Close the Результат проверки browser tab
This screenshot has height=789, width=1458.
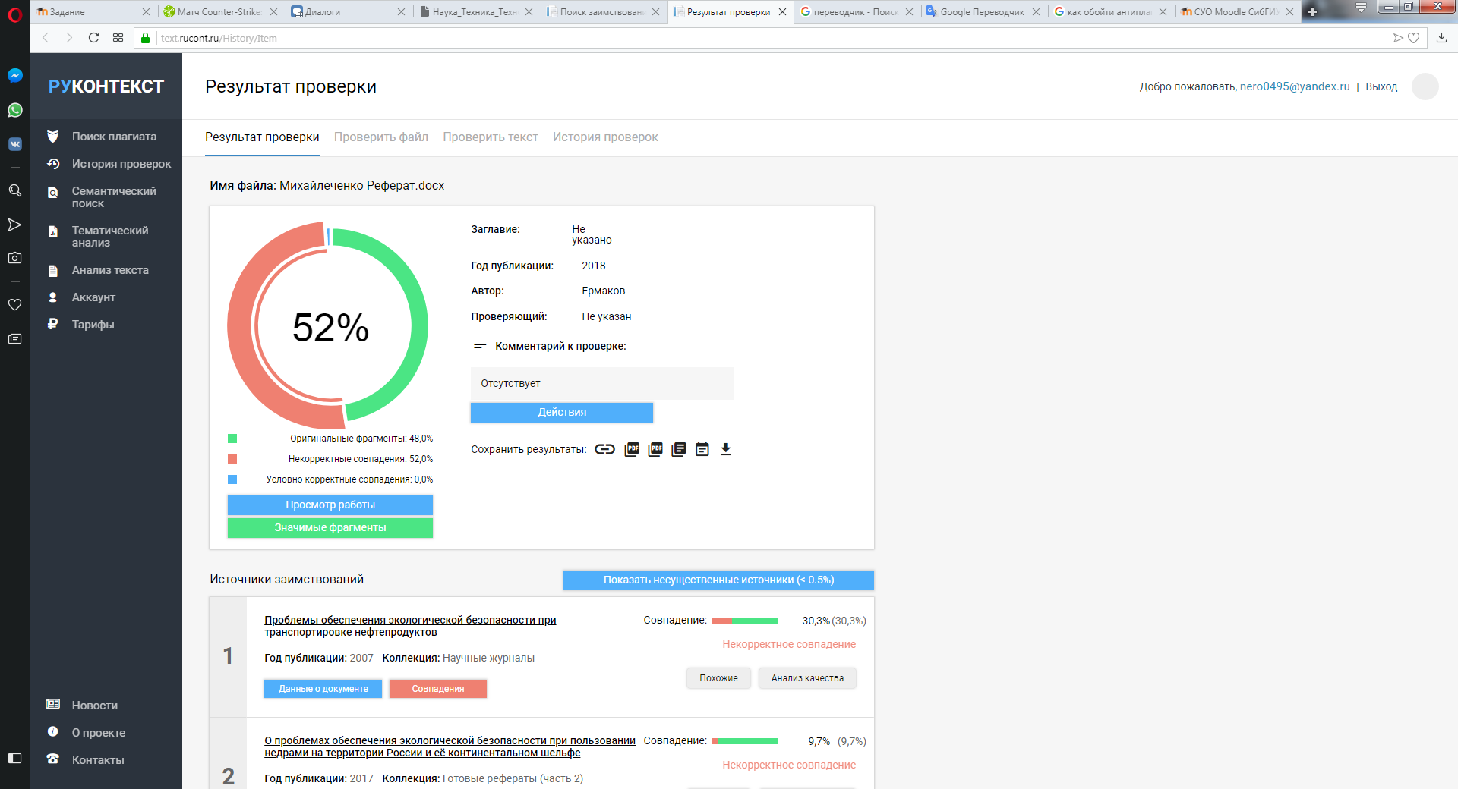tap(782, 11)
